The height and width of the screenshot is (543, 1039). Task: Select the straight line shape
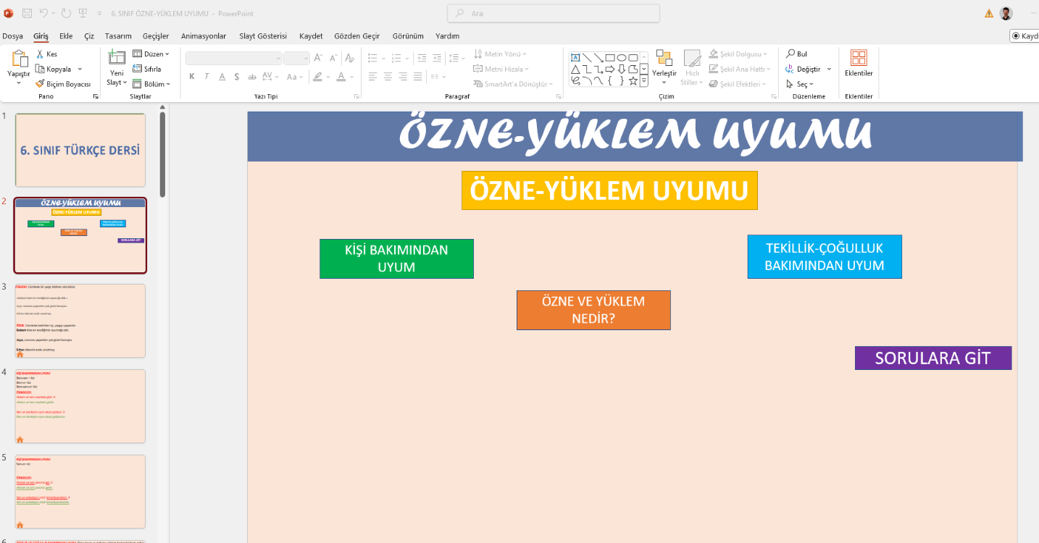coord(587,58)
